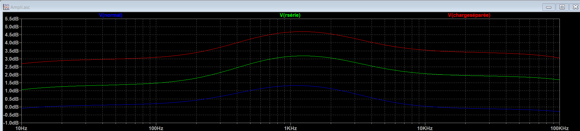Select the V(rsérie) green trace label
580x131 pixels.
click(290, 15)
